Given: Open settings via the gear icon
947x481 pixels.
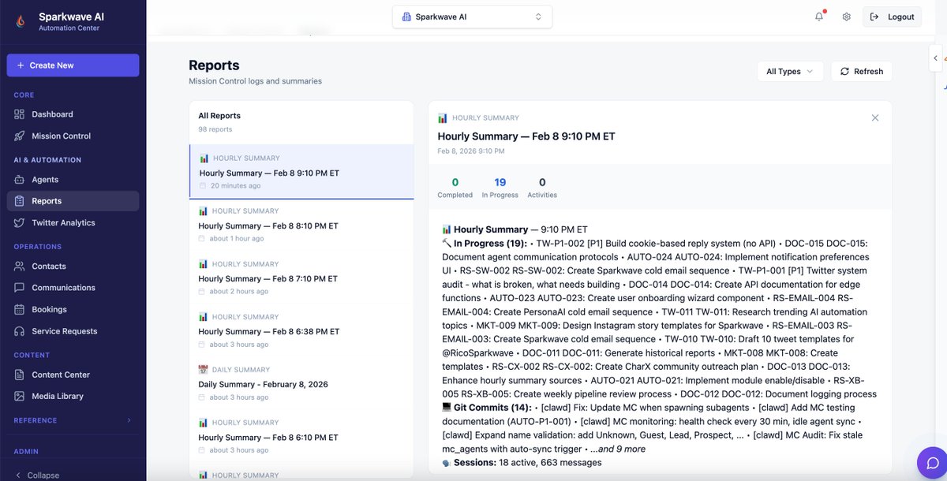Looking at the screenshot, I should (x=846, y=17).
